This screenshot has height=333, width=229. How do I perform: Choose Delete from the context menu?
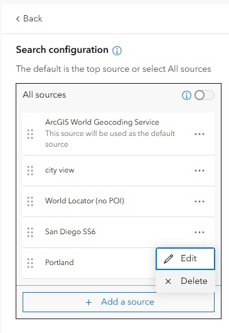(186, 281)
